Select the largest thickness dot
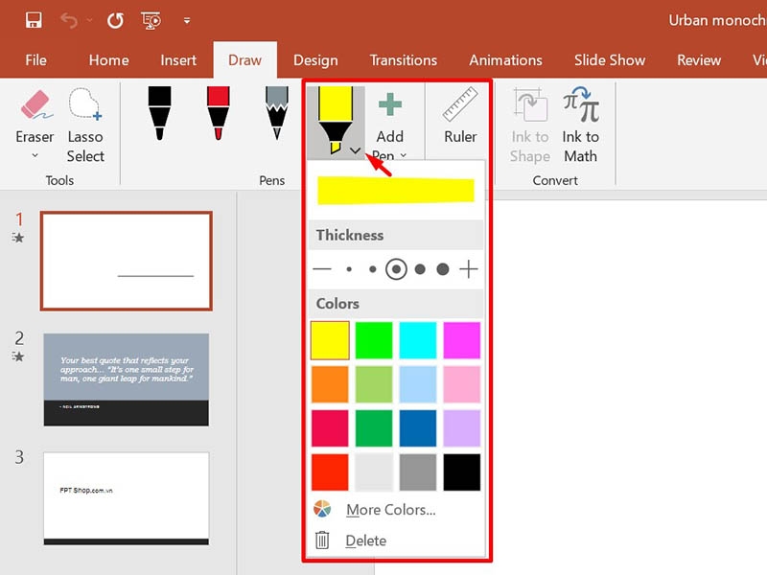The image size is (767, 575). click(443, 269)
